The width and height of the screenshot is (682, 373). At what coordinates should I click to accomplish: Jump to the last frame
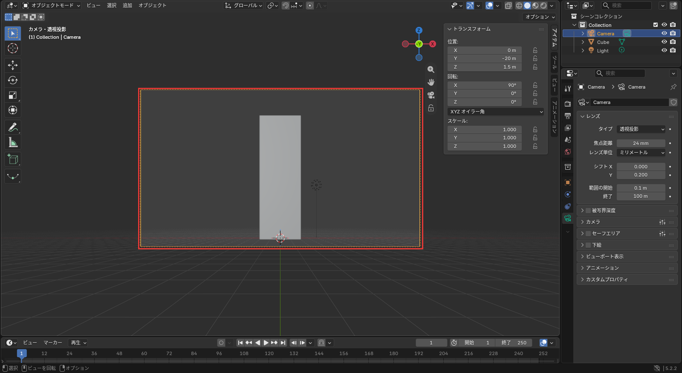283,343
